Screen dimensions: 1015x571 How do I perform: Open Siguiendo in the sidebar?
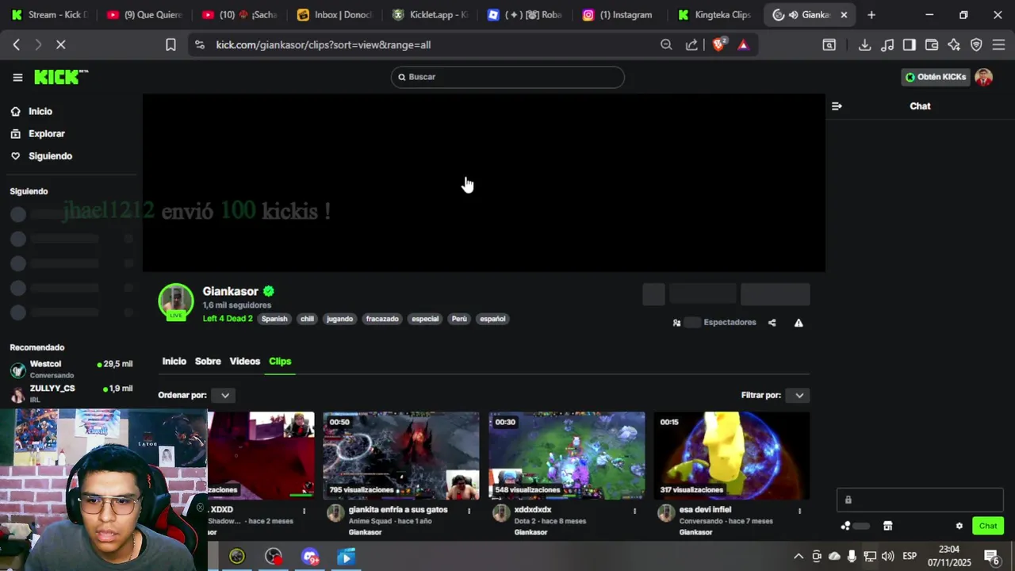[x=50, y=156]
